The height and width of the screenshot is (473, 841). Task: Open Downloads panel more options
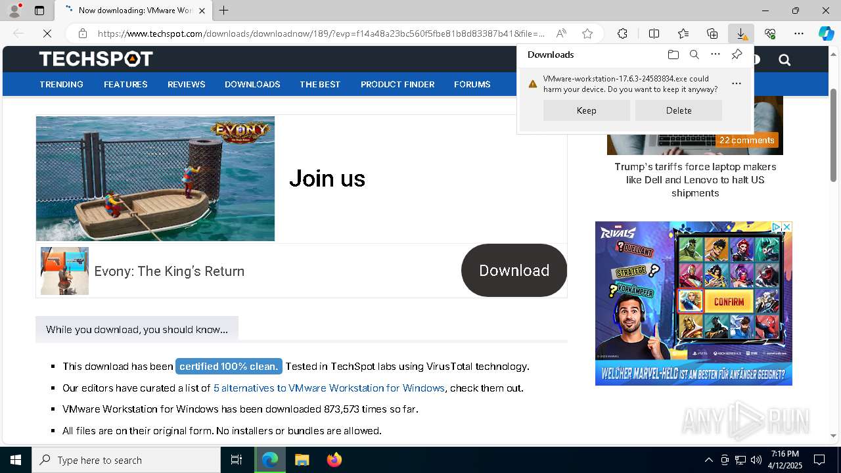tap(716, 55)
